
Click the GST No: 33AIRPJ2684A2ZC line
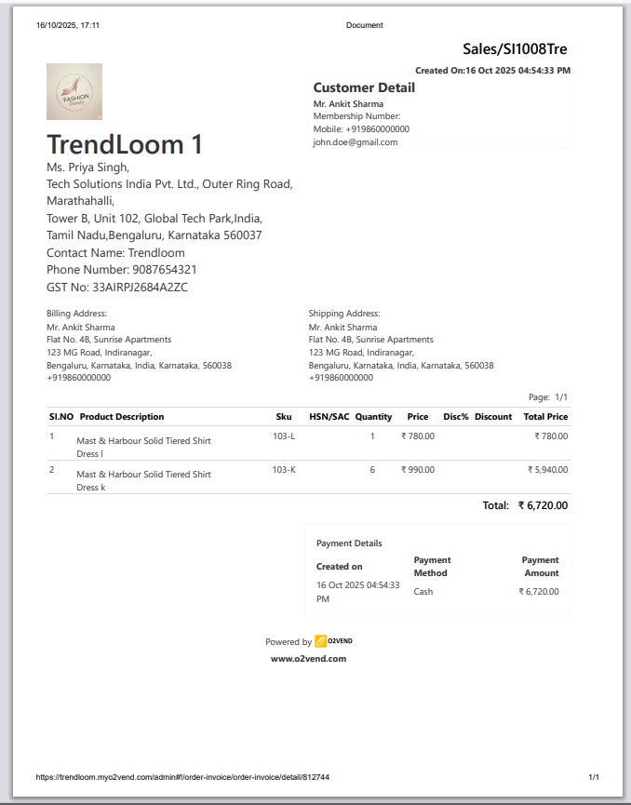117,287
